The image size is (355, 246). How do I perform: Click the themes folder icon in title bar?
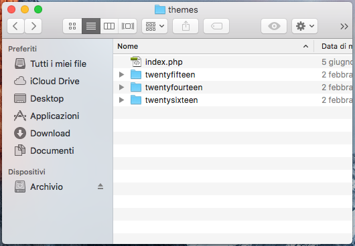160,9
